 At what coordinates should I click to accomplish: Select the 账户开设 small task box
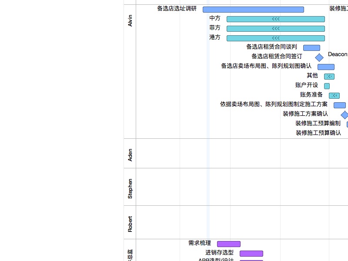pyautogui.click(x=327, y=86)
